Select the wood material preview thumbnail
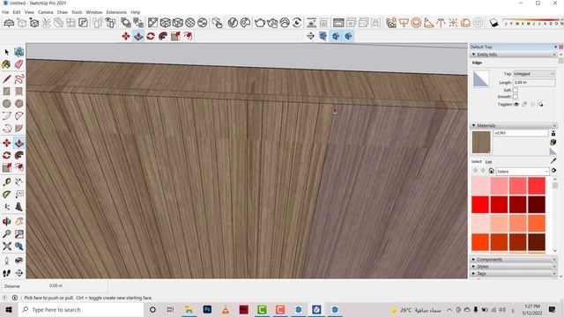Image resolution: width=564 pixels, height=317 pixels. point(481,143)
